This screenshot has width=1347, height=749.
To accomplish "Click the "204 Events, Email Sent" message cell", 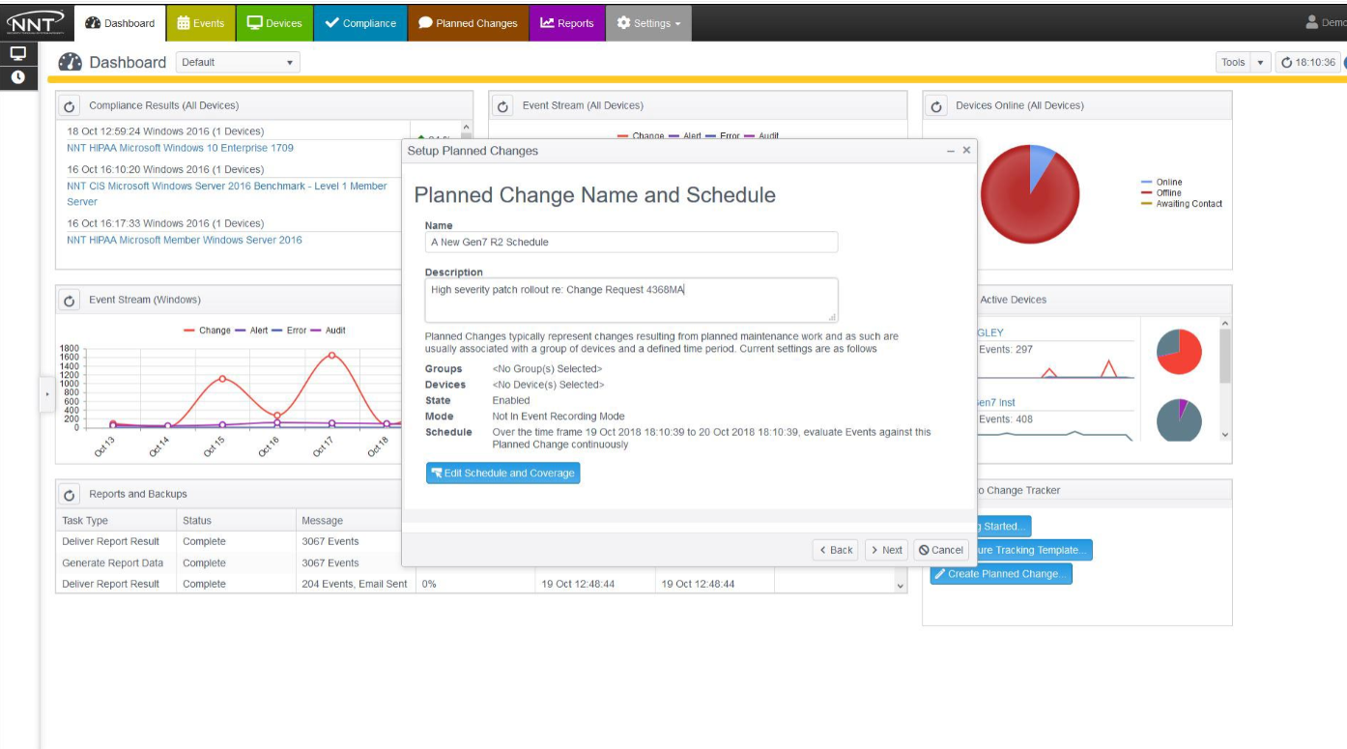I will (355, 584).
